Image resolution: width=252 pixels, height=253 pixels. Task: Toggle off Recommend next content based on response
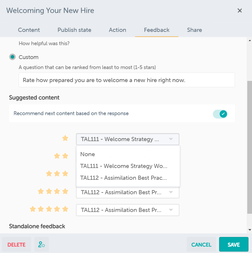click(x=220, y=113)
